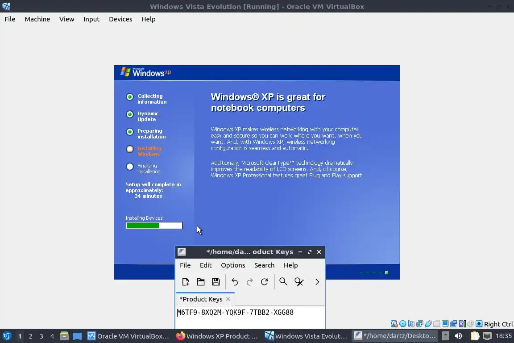Viewport: 514px width, 343px height.
Task: Click the Installing Devices progress bar
Action: click(154, 226)
